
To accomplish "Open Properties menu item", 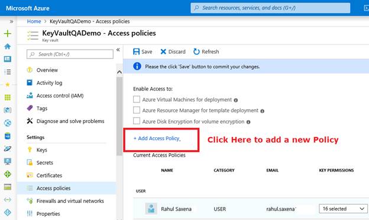I will pos(48,213).
